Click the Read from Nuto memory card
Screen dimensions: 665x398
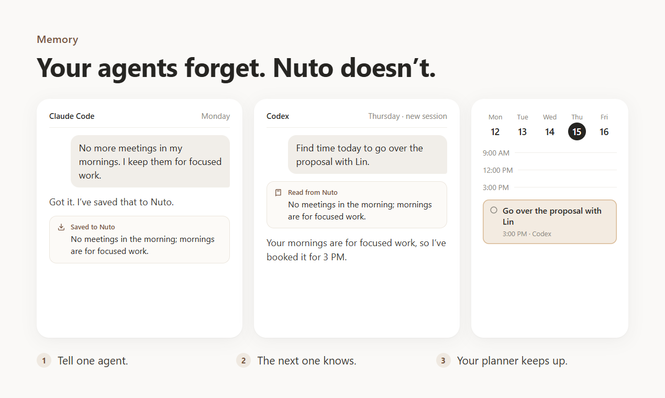[x=357, y=205]
